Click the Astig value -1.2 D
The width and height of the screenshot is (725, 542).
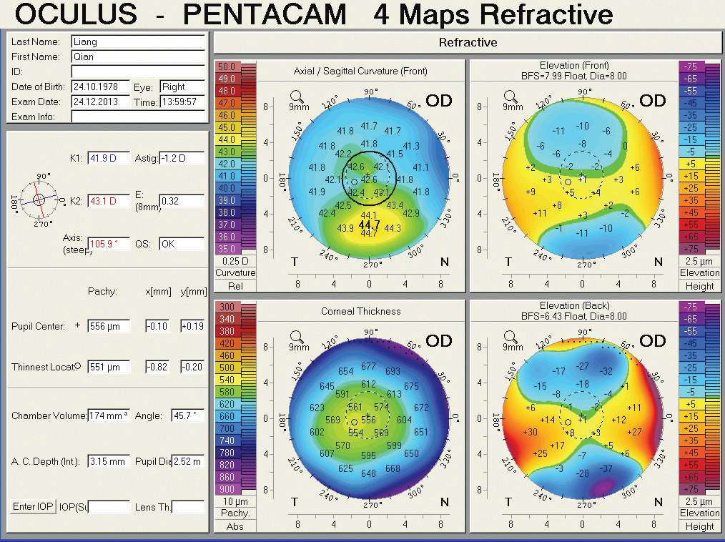(182, 158)
